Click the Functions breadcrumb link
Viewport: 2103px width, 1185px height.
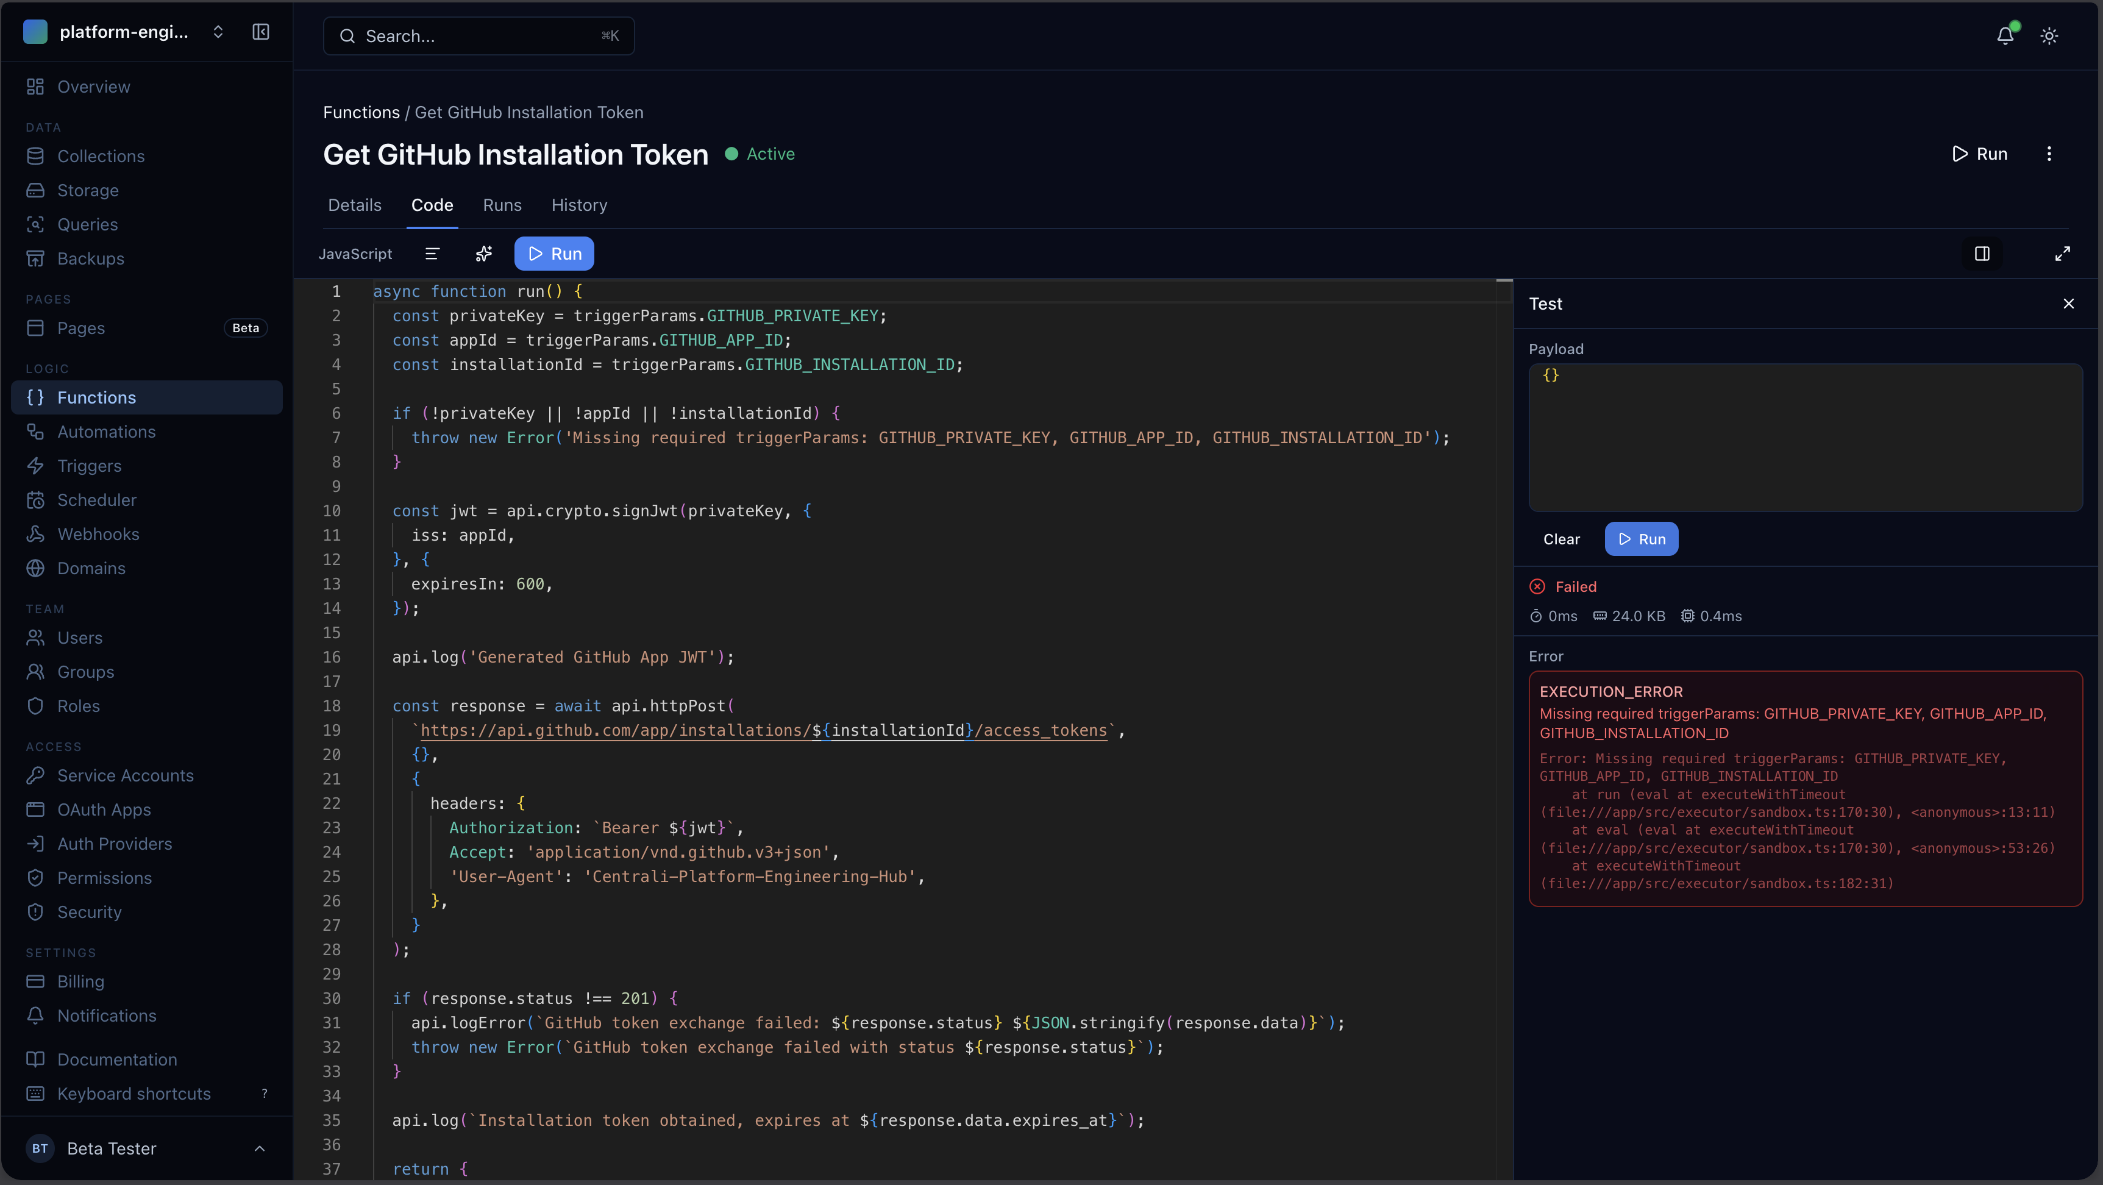point(361,113)
